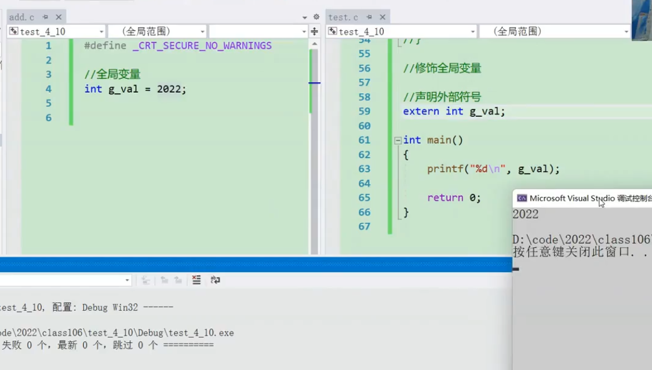Image resolution: width=652 pixels, height=370 pixels.
Task: Click the //修饰全局变量 comment line
Action: (442, 68)
